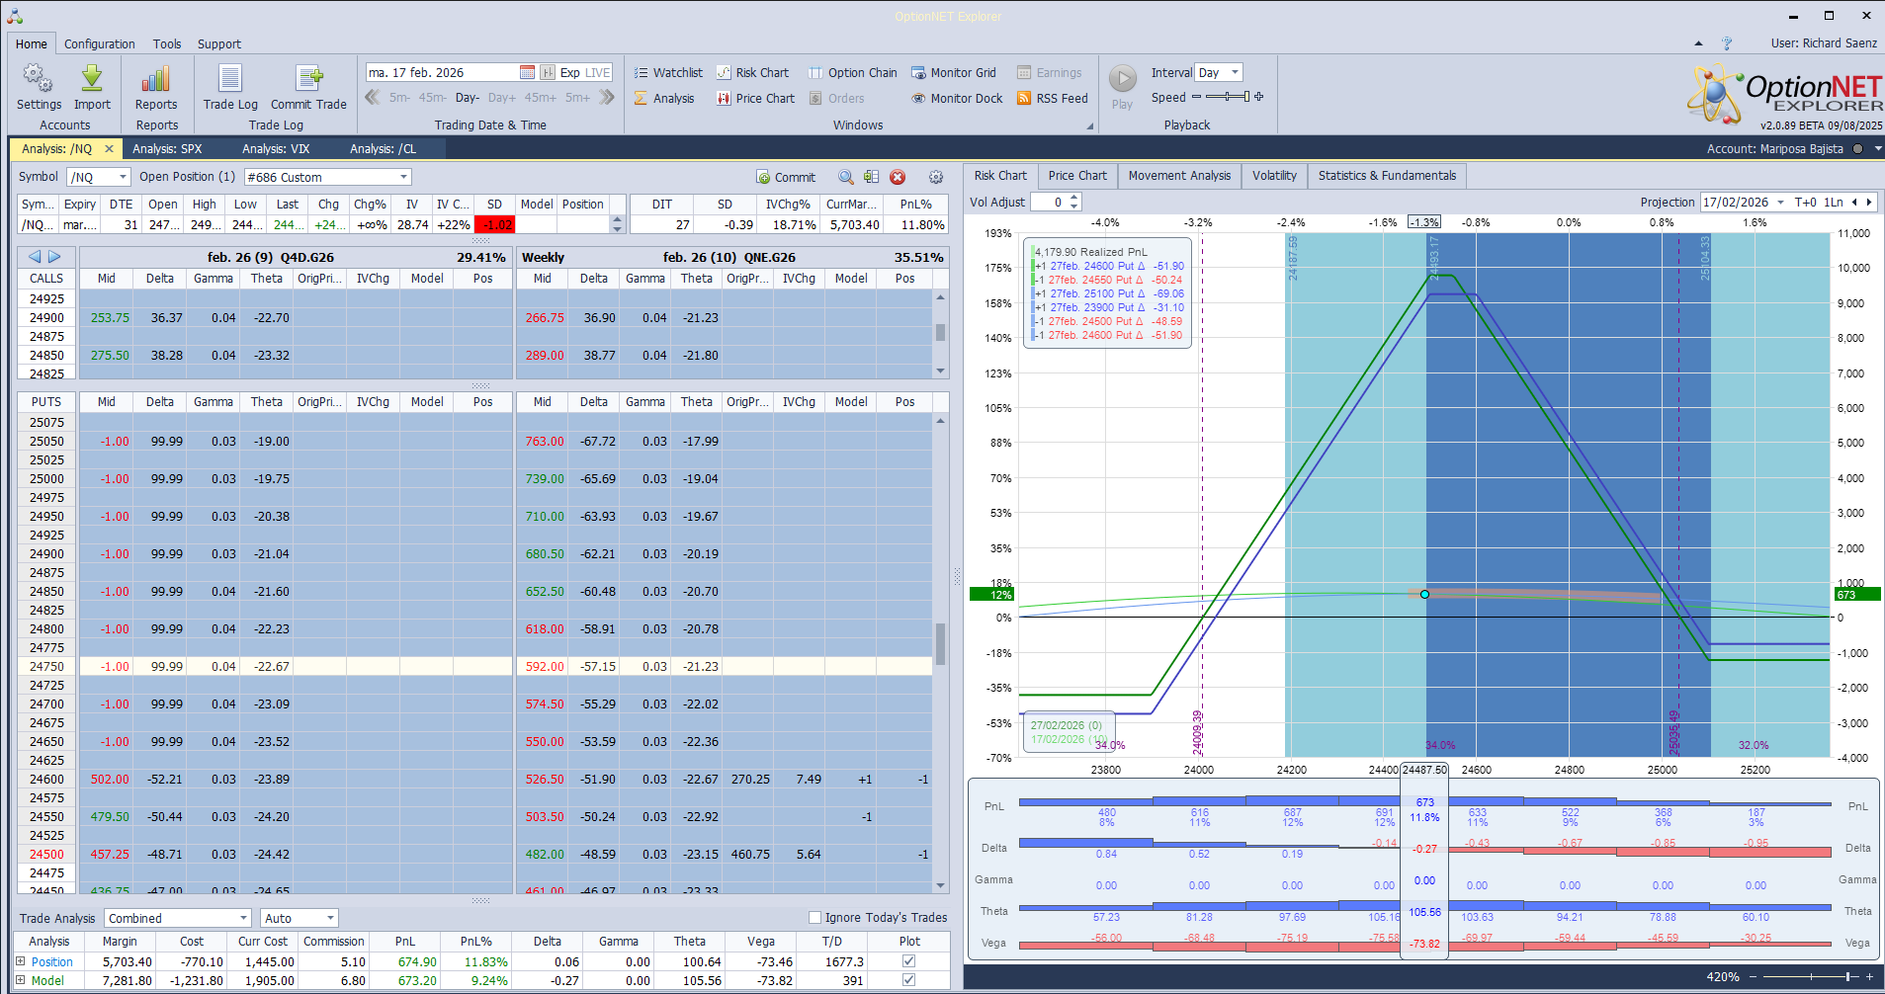Open the trading date calendar picker

coord(527,72)
